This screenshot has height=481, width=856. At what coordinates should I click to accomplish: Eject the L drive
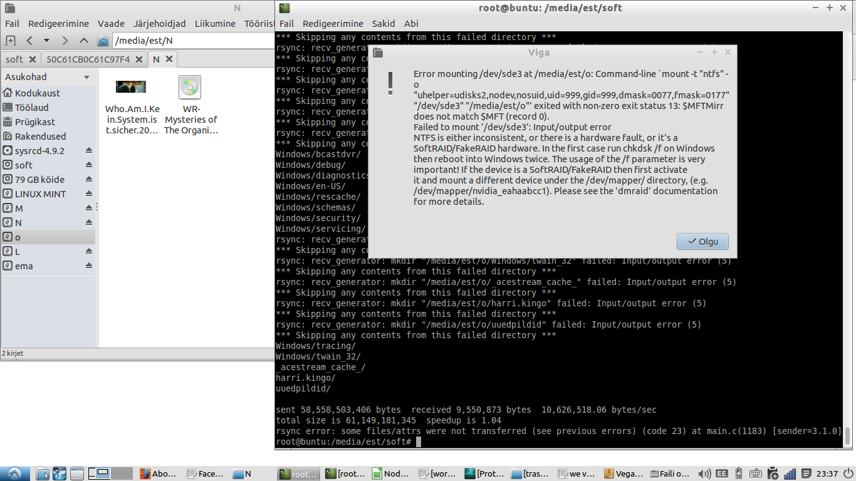coord(88,251)
